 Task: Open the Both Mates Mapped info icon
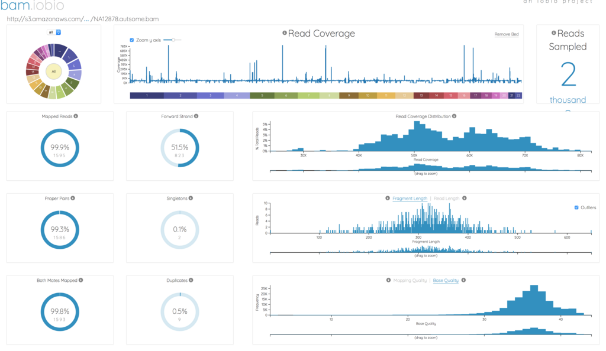[81, 281]
